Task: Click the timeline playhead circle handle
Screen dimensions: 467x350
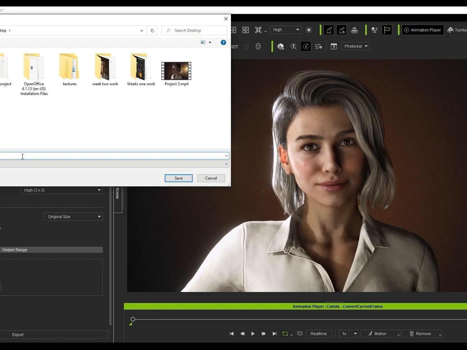Action: click(133, 319)
